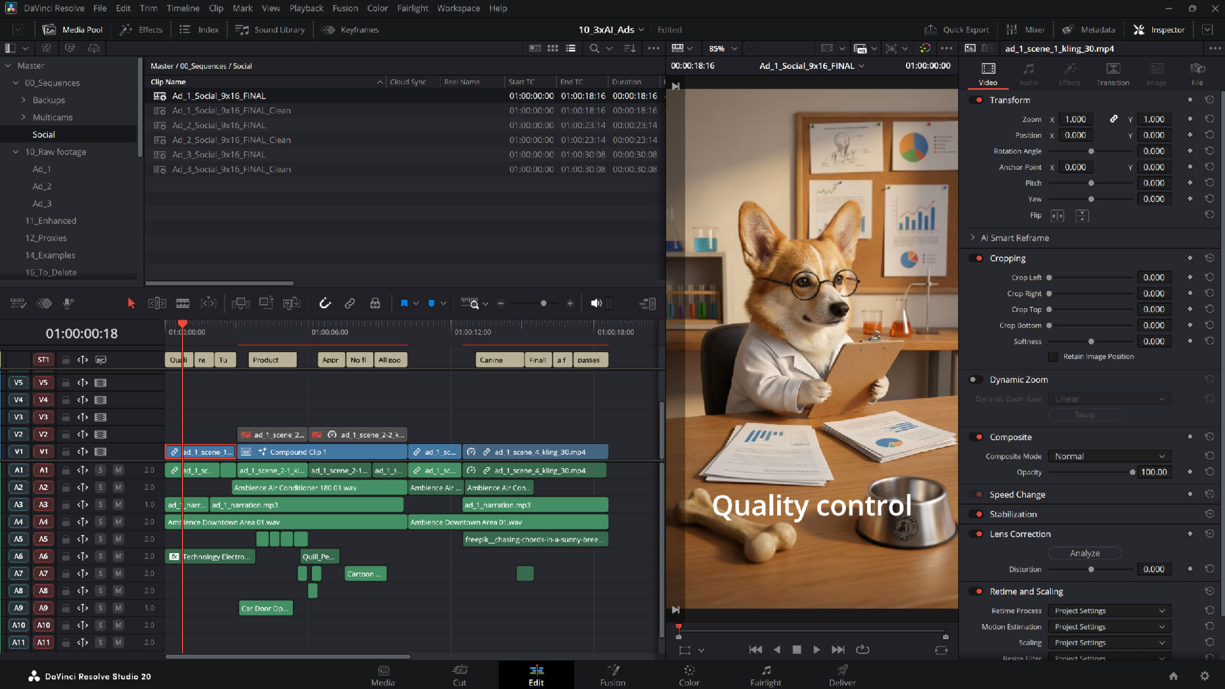Switch to the Color page

pyautogui.click(x=689, y=675)
